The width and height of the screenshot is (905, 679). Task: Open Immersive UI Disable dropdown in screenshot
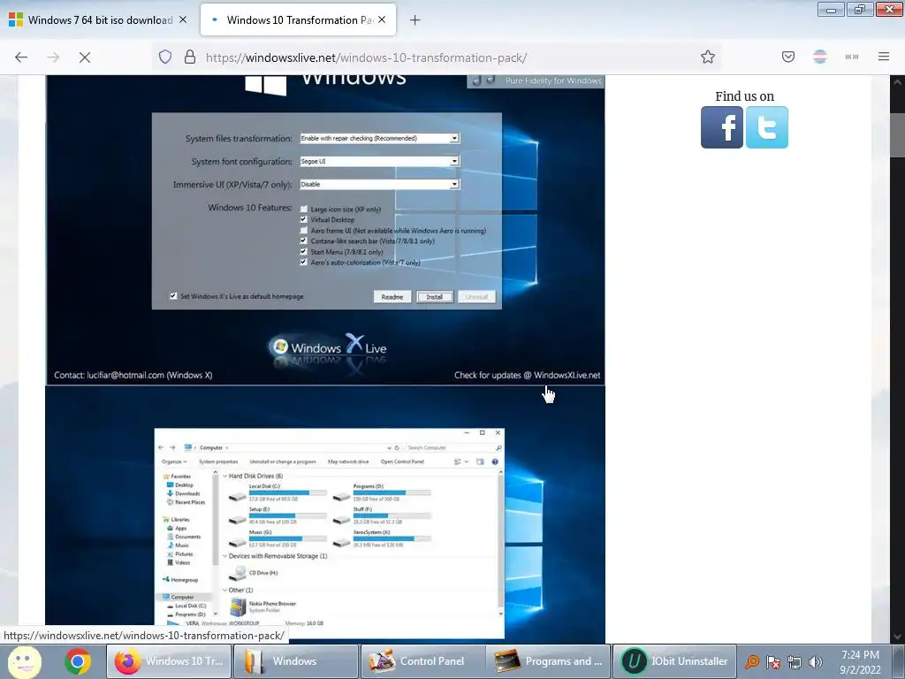[379, 184]
